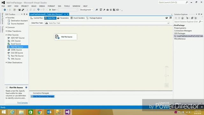
Task: Select Project.params in Solution Explorer
Action: pyautogui.click(x=180, y=28)
